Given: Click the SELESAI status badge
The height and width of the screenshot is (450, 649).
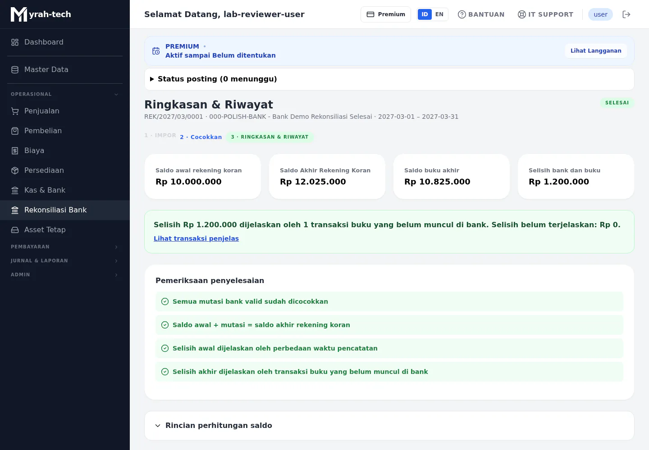Looking at the screenshot, I should click(617, 103).
